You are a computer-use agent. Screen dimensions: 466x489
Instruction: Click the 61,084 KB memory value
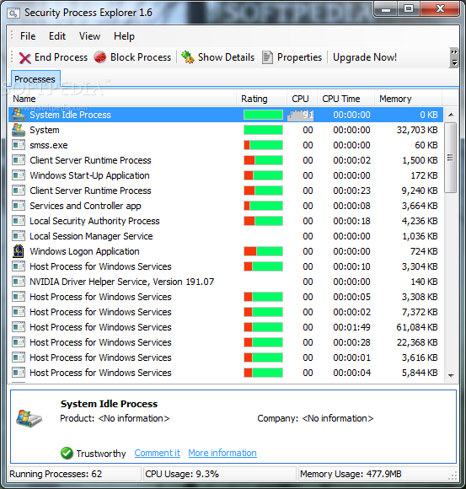point(417,327)
